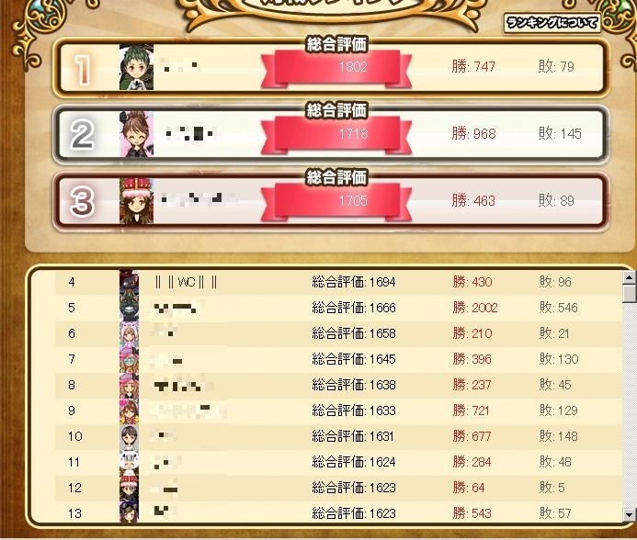This screenshot has width=637, height=540.
Task: Click the rank 7 player's teal-haired avatar
Action: tap(130, 359)
